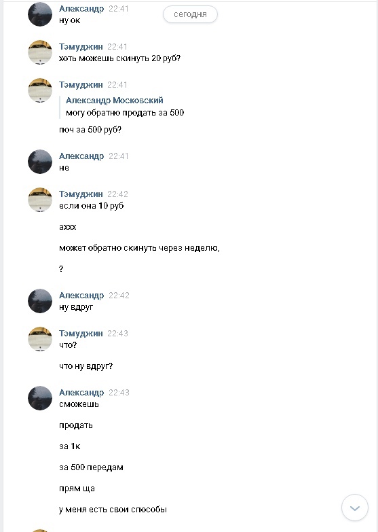The width and height of the screenshot is (378, 532).
Task: Click Тэмуджин's avatar on the quoted reply message
Action: pyautogui.click(x=40, y=90)
